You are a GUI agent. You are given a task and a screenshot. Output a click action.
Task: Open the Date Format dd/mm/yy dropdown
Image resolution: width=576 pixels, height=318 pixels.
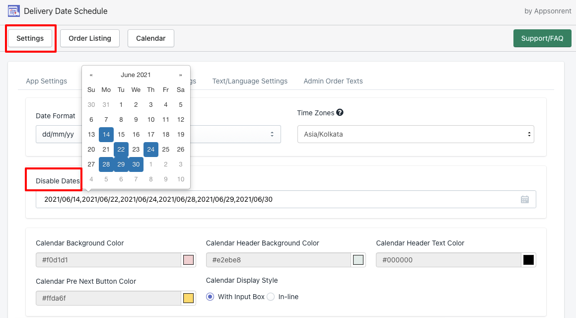click(x=158, y=134)
